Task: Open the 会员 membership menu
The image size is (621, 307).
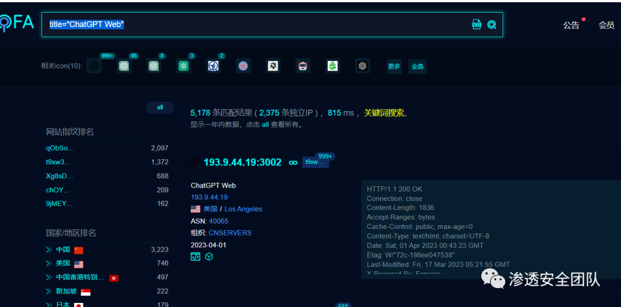Action: point(607,25)
